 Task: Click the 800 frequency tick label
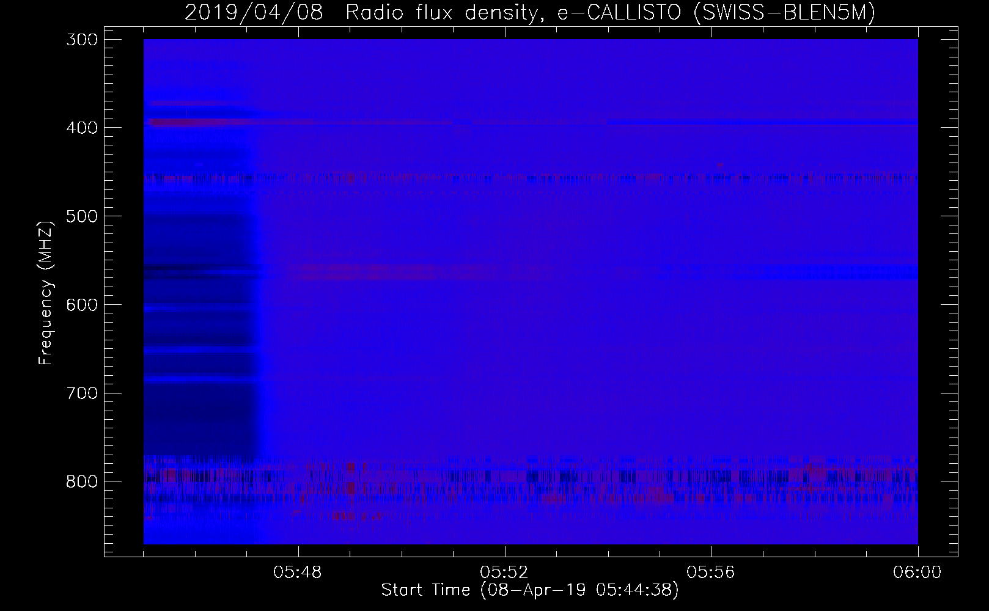81,481
